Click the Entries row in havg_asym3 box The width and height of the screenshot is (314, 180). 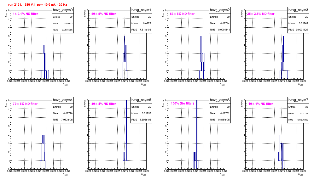click(298, 17)
